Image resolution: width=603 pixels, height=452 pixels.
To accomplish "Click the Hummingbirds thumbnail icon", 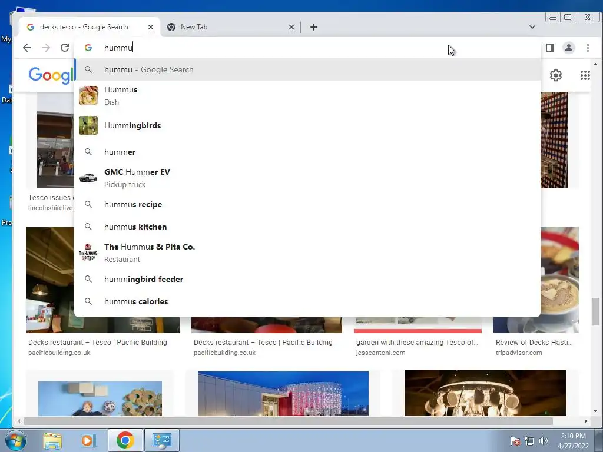I will point(88,126).
